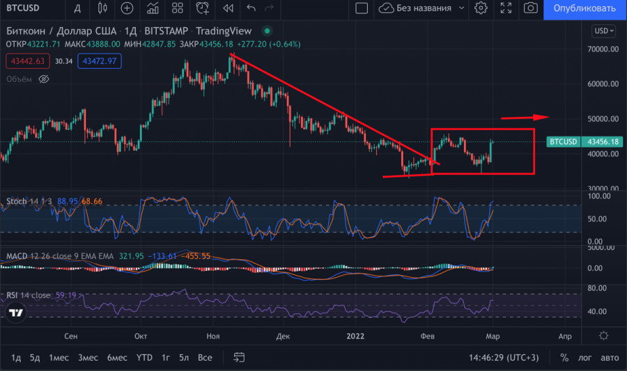Open the indicators menu

[x=153, y=8]
